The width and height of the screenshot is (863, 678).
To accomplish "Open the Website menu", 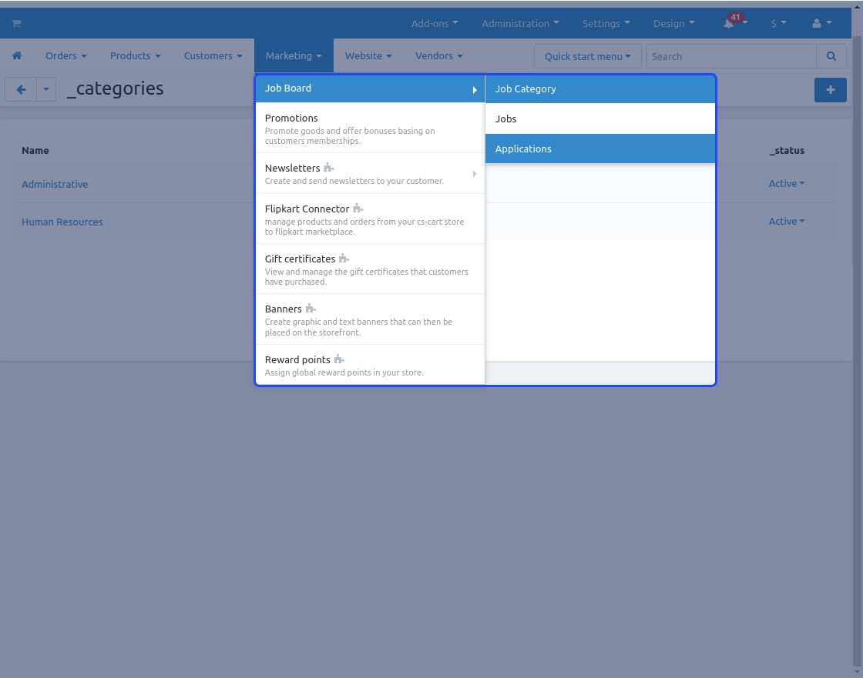I will coord(368,55).
